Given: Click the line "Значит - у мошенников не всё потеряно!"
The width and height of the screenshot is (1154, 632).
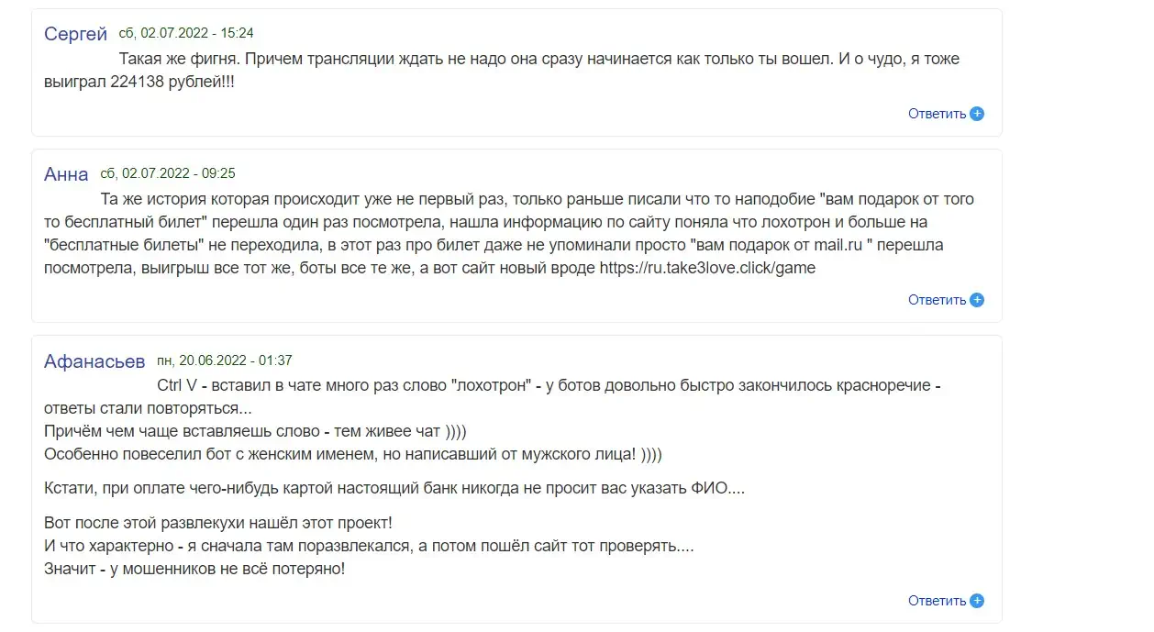Looking at the screenshot, I should pos(194,569).
